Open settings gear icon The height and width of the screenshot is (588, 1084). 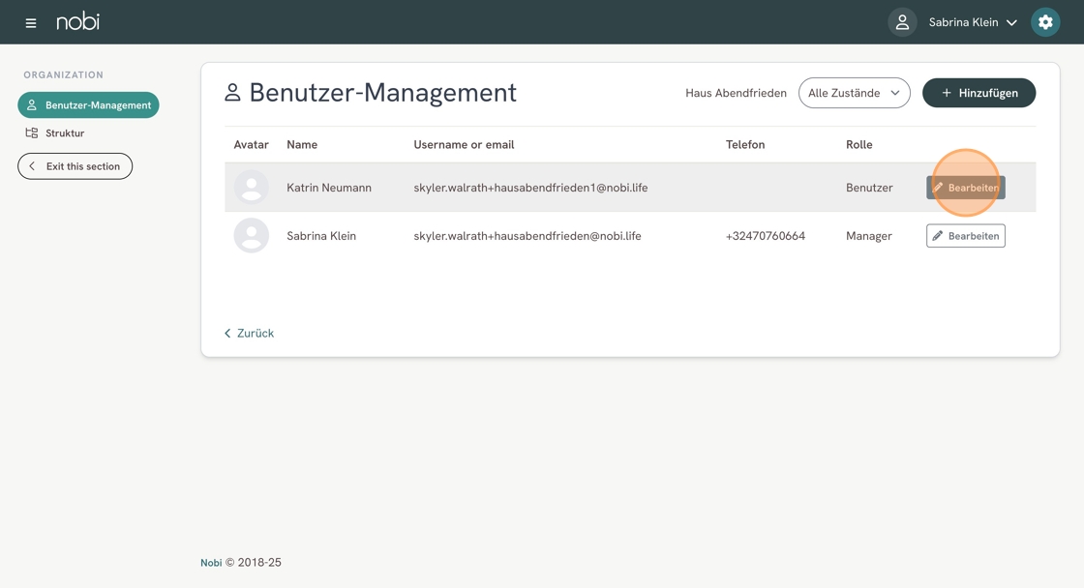point(1044,22)
